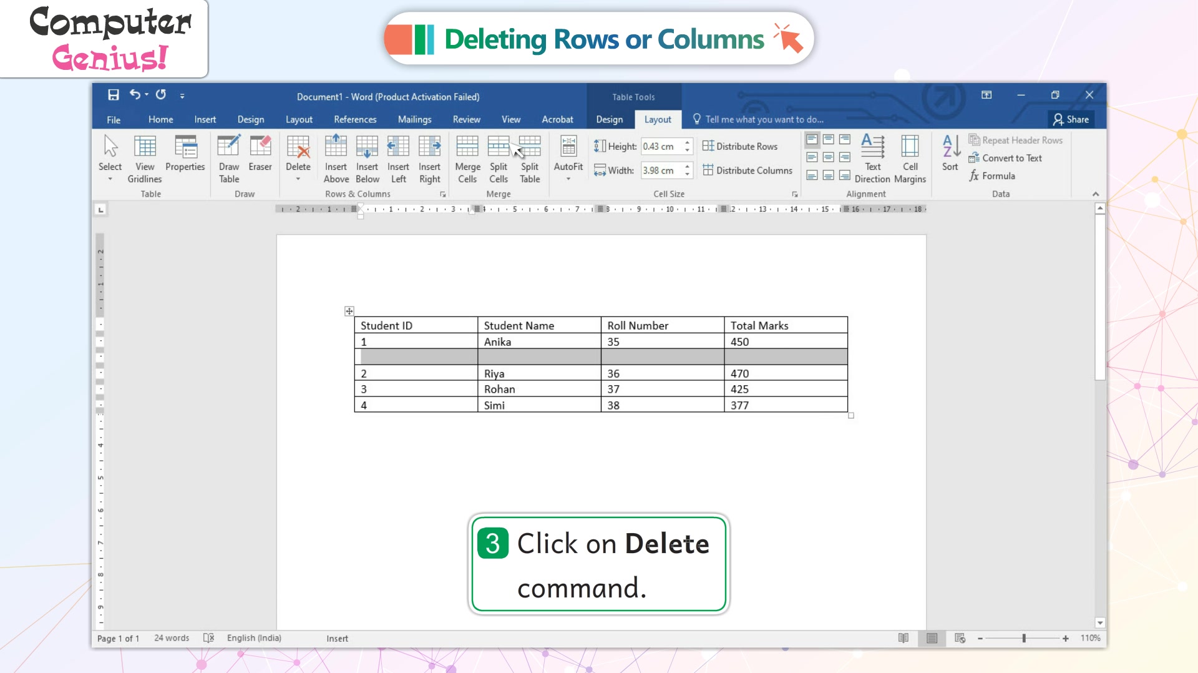
Task: Open Ribbon Display Options
Action: pyautogui.click(x=986, y=95)
